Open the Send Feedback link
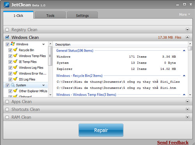The image size is (195, 145). tap(173, 143)
